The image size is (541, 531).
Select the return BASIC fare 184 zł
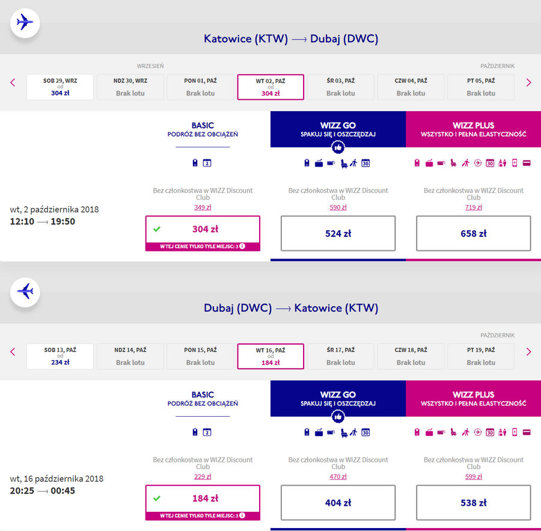(x=203, y=503)
